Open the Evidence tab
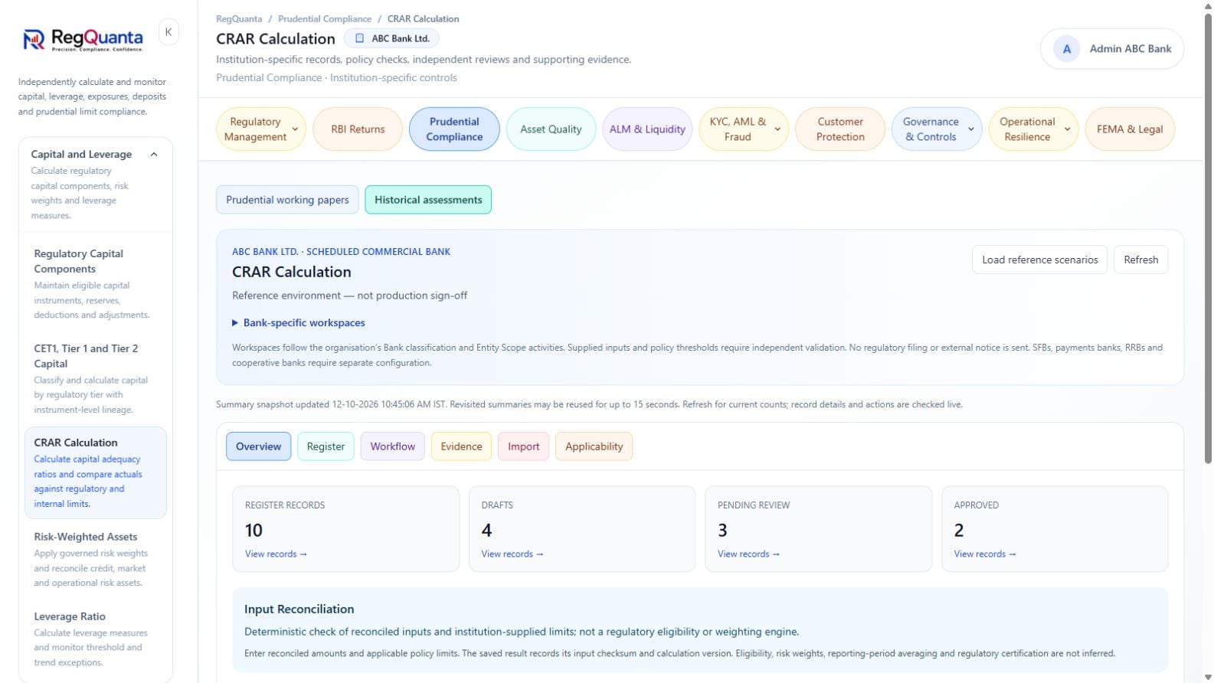This screenshot has width=1214, height=683. [x=461, y=446]
